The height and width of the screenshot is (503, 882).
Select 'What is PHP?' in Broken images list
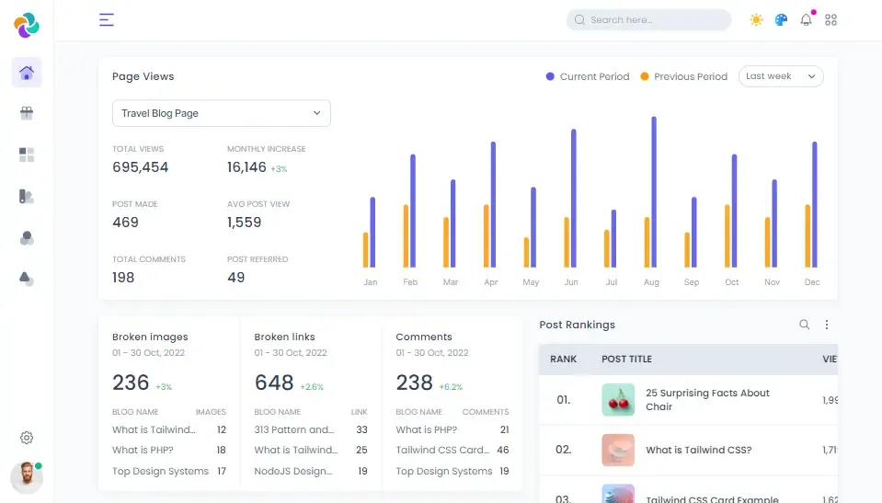click(143, 450)
